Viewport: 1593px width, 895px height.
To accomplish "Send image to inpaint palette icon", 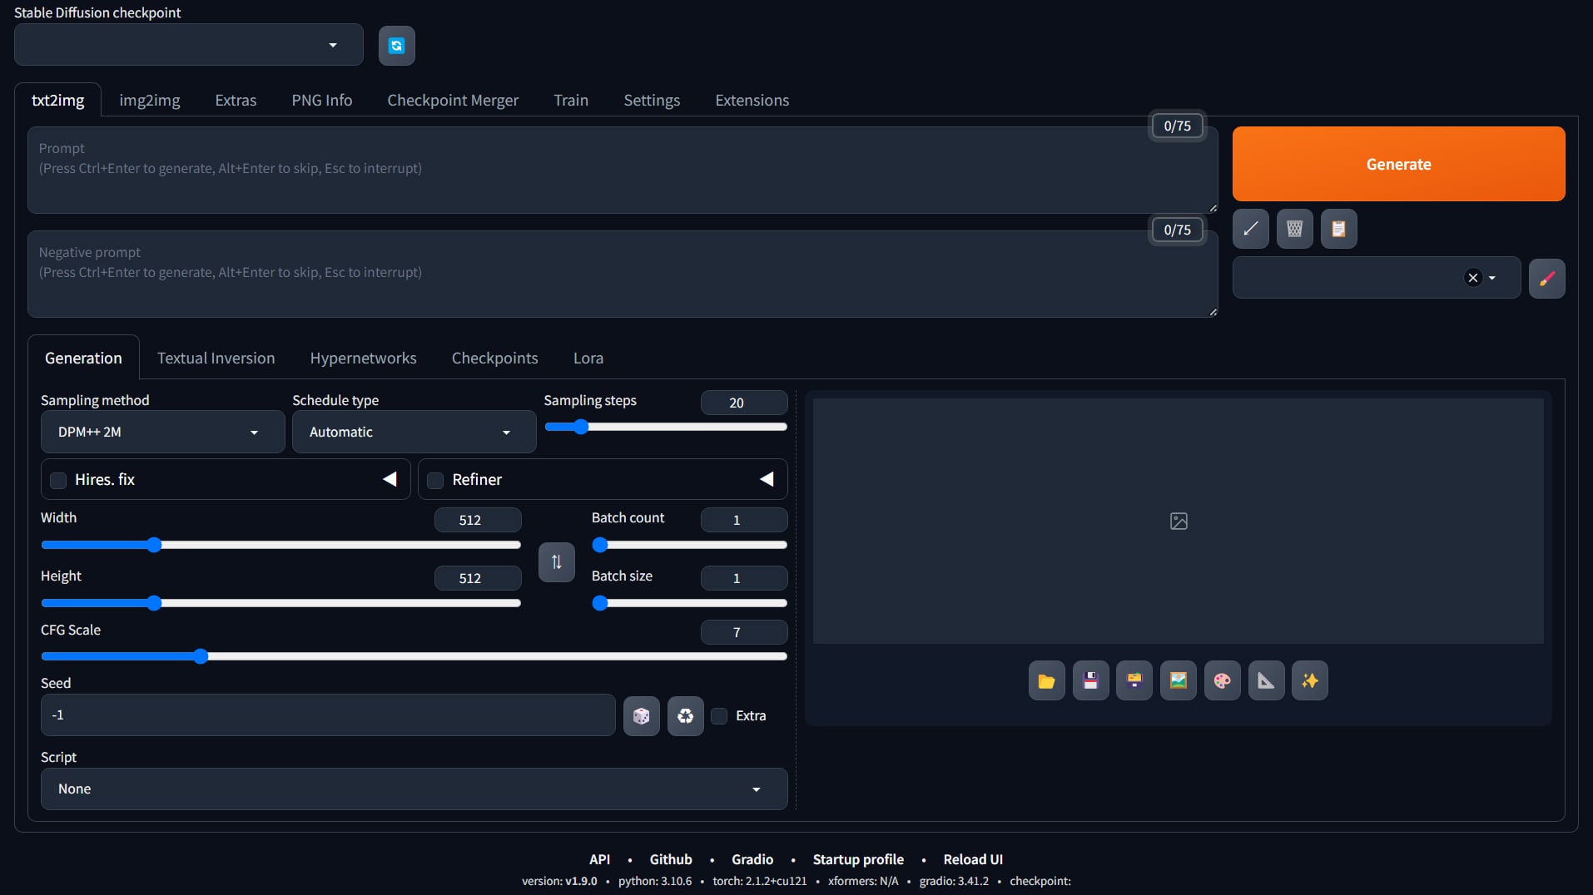I will [x=1222, y=681].
